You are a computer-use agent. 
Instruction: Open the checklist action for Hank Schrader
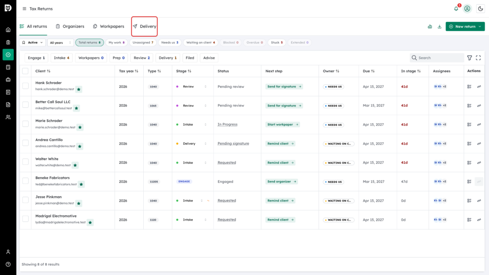click(x=469, y=87)
